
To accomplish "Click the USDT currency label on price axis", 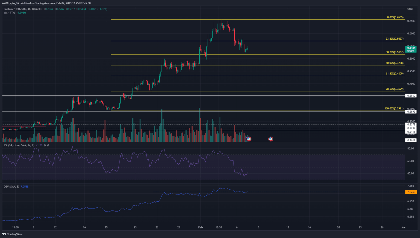I will 410,9.
